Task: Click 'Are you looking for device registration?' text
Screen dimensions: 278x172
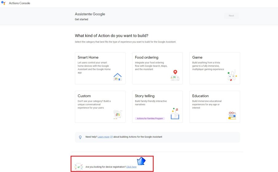Action: click(106, 167)
